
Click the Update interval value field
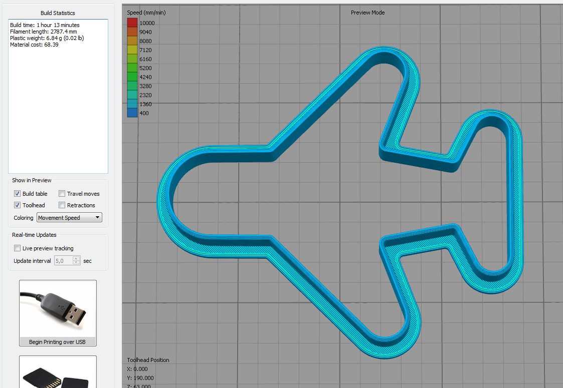(x=63, y=261)
